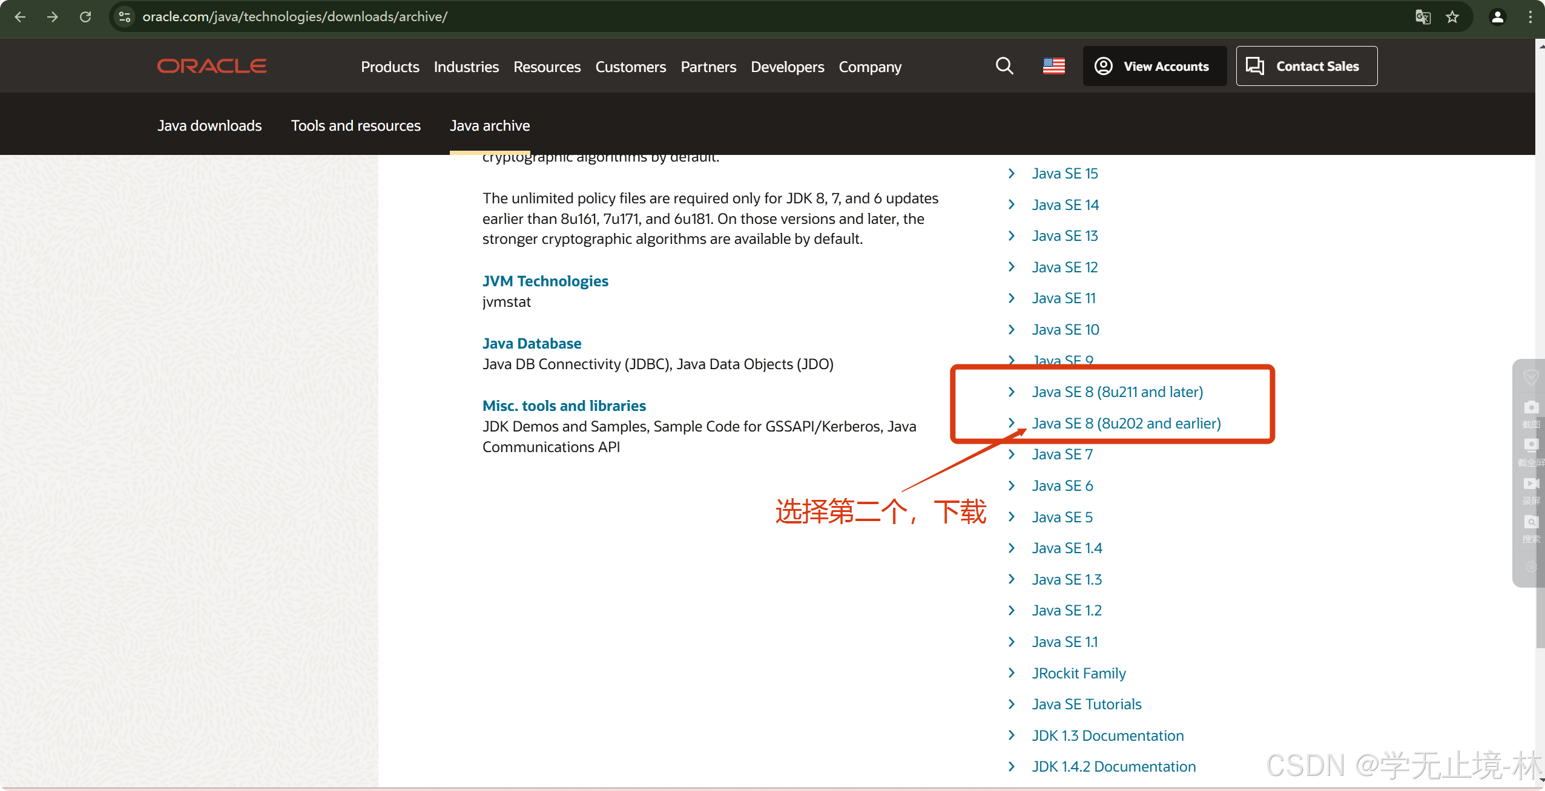Open Java SE 8 (8u202 and earlier) link

(x=1126, y=424)
